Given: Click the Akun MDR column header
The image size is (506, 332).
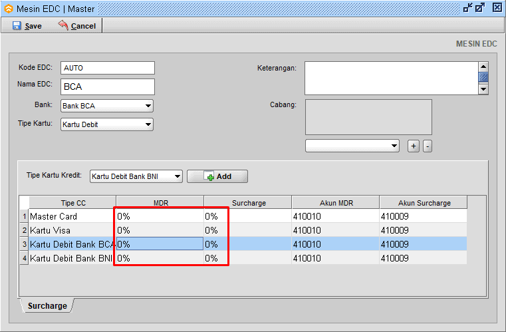Looking at the screenshot, I should pyautogui.click(x=336, y=203).
